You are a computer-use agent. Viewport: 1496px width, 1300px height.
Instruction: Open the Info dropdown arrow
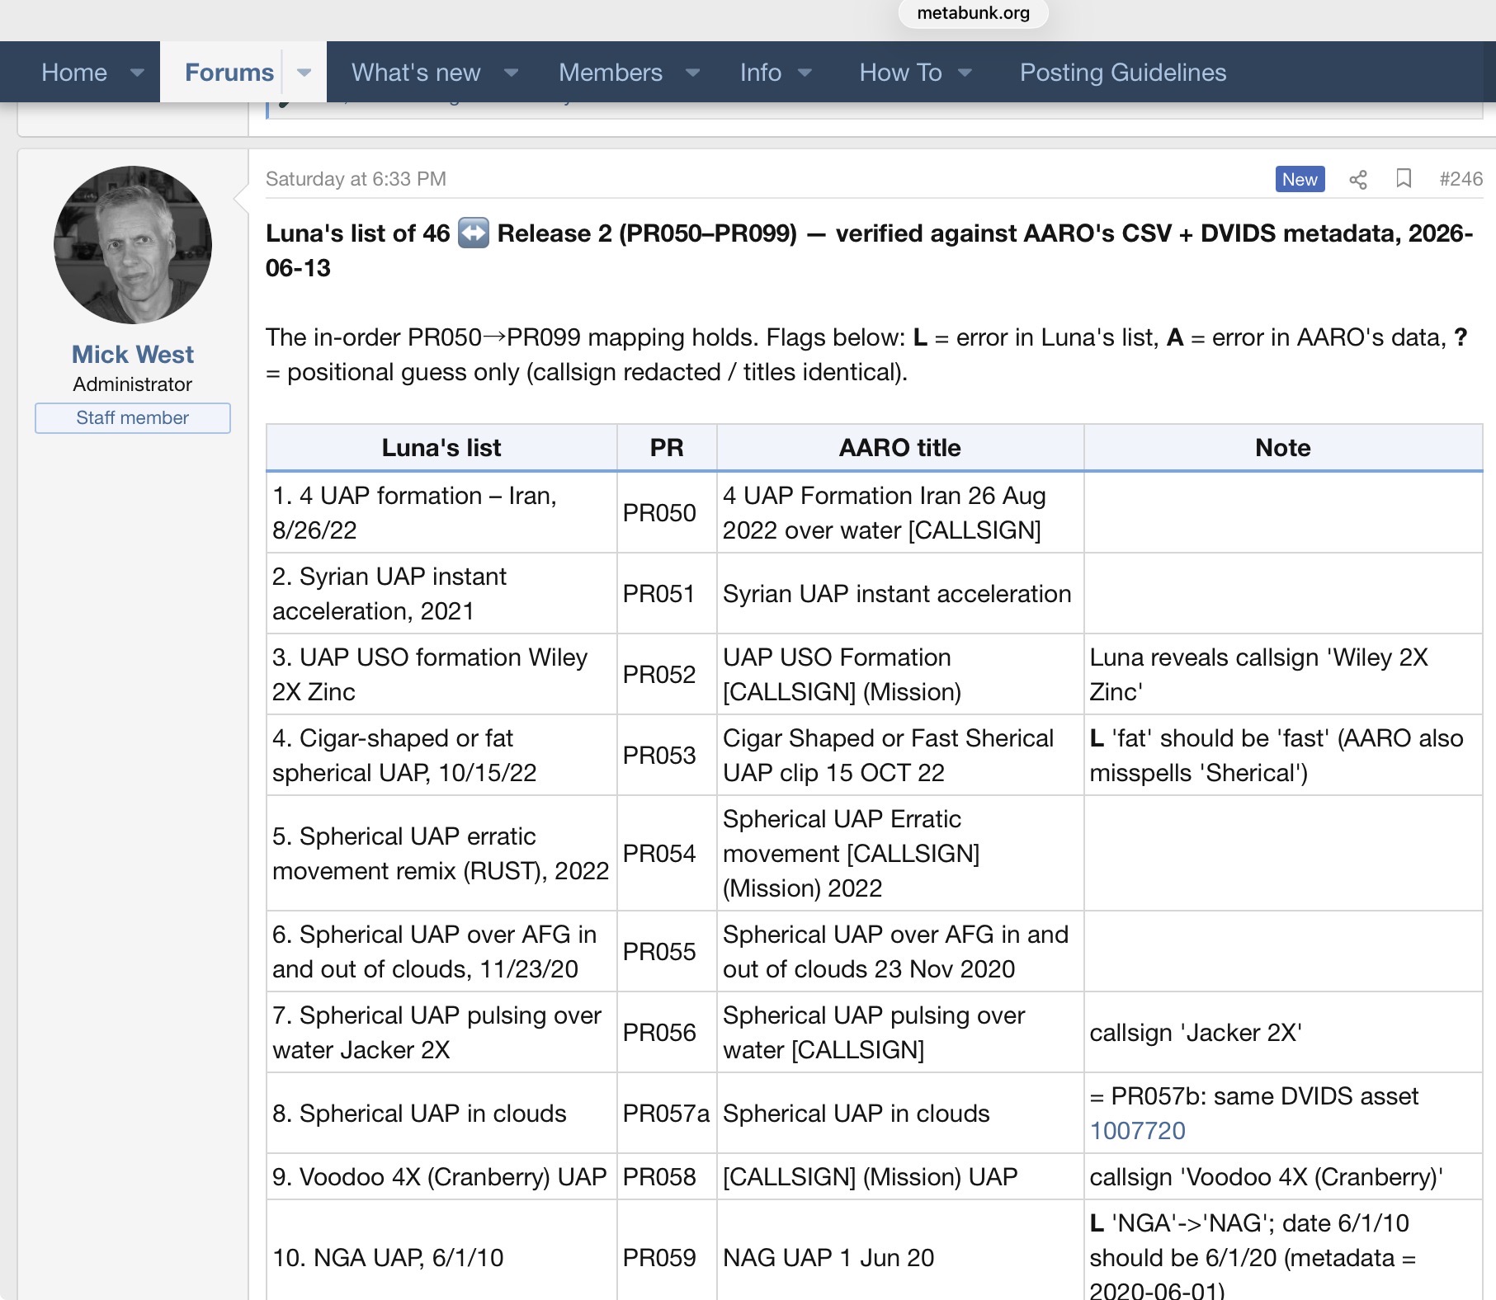pos(805,73)
